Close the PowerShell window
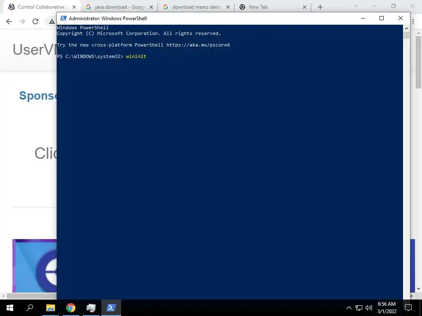Image resolution: width=422 pixels, height=316 pixels. 401,18
